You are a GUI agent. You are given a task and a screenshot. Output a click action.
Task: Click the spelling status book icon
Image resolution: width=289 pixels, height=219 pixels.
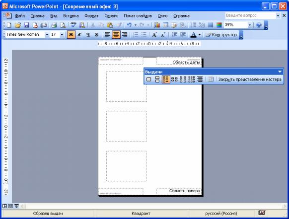pos(261,213)
